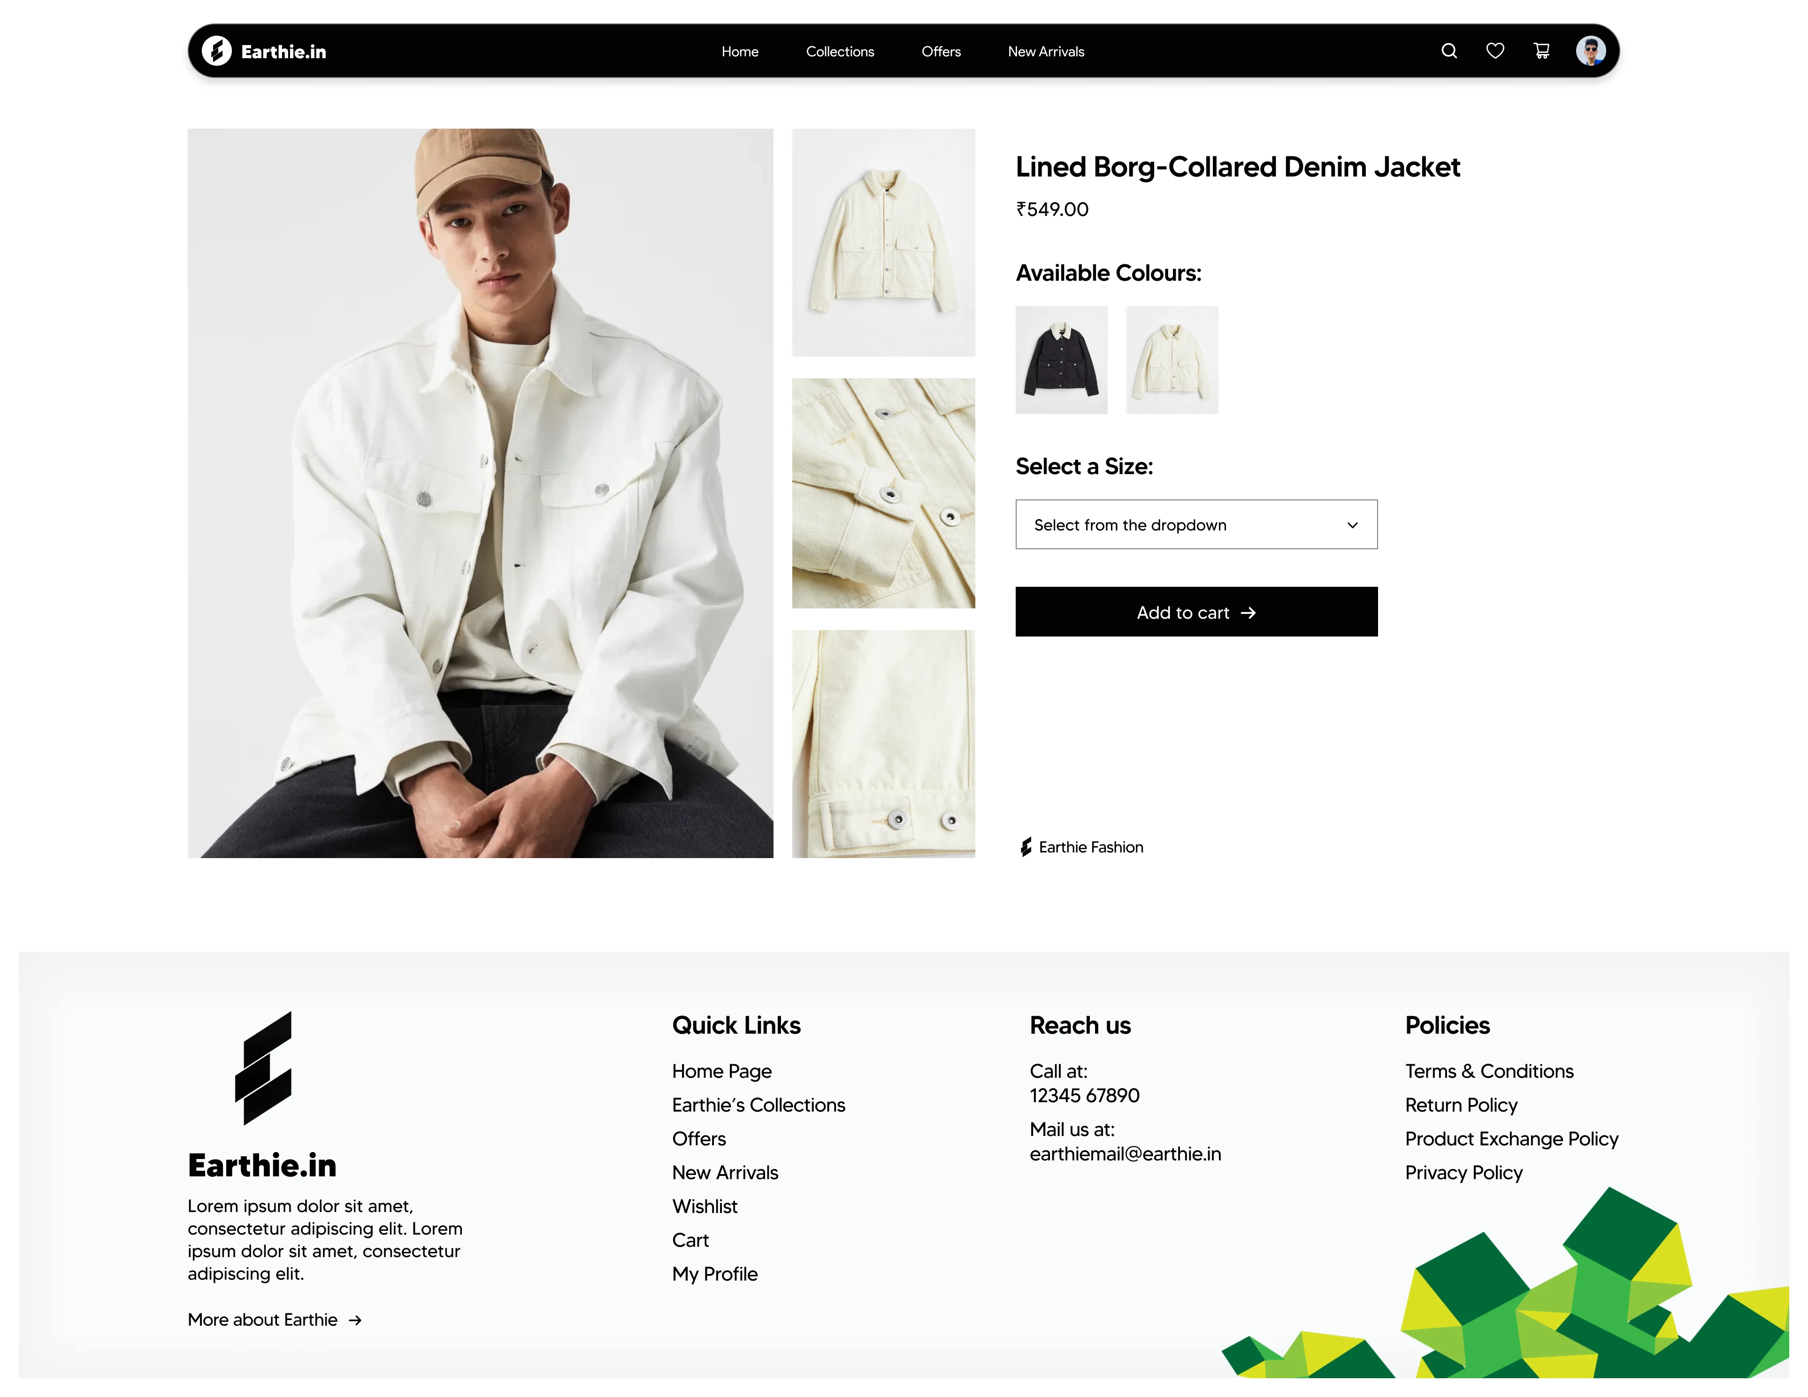
Task: View the cuff button detail thumbnail
Action: (x=882, y=493)
